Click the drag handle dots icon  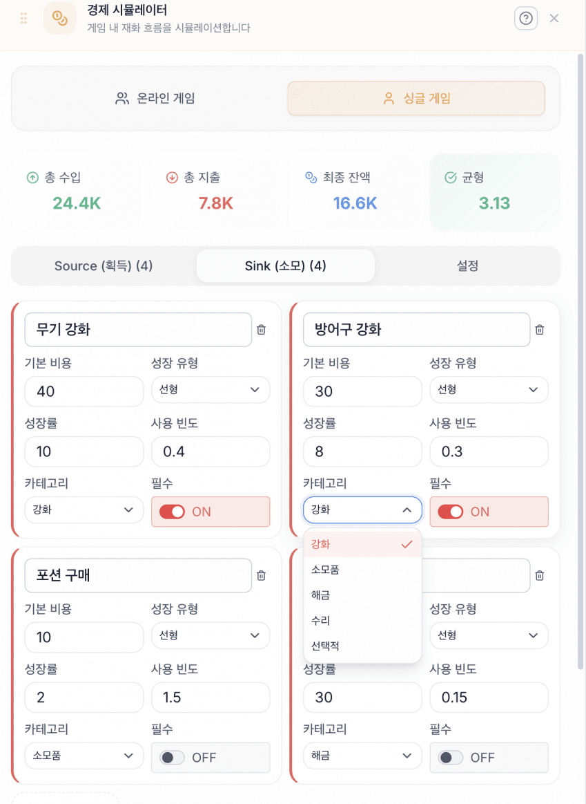(x=24, y=19)
